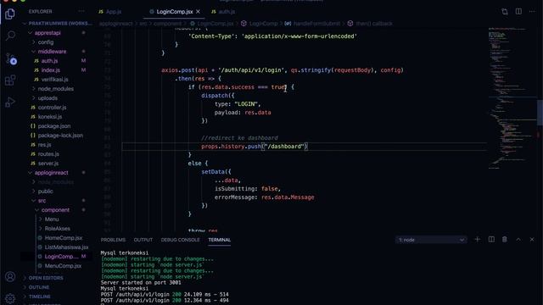Image resolution: width=543 pixels, height=305 pixels.
Task: Expand the OPEN EDITORS section
Action: click(46, 278)
